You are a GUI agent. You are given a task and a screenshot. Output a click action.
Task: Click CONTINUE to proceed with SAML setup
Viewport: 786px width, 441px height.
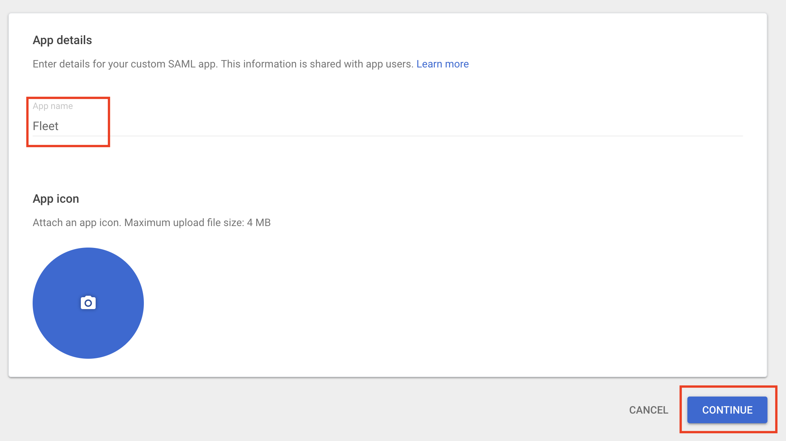(x=727, y=410)
